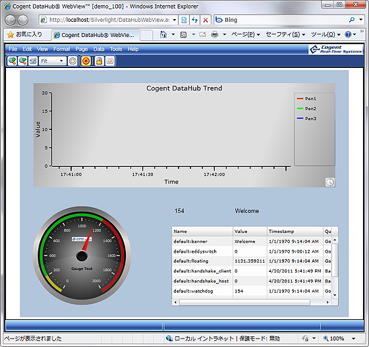
Task: Click the clock icon on the trend chart
Action: 330,182
